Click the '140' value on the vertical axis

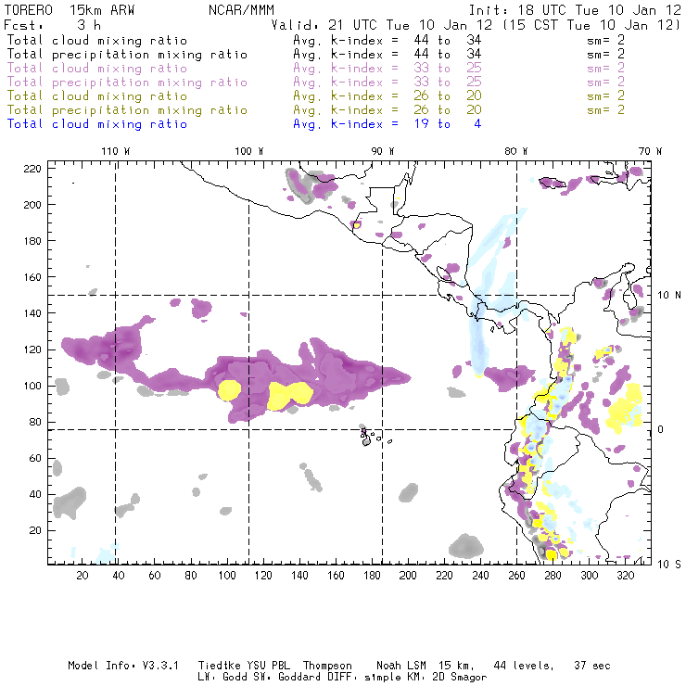(32, 313)
